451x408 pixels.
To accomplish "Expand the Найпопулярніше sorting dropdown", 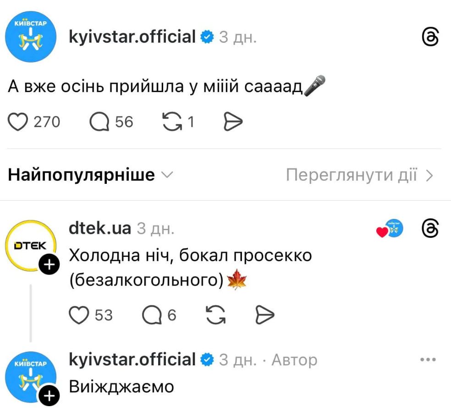I will pyautogui.click(x=90, y=175).
